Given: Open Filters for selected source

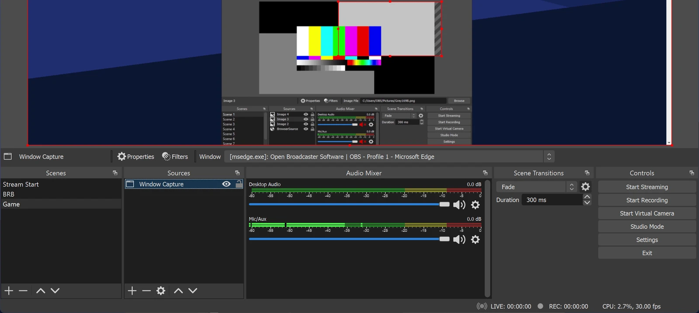Looking at the screenshot, I should 175,157.
